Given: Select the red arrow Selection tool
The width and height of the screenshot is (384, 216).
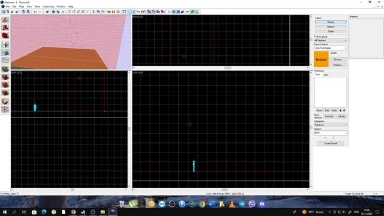Looking at the screenshot, I should point(5,20).
